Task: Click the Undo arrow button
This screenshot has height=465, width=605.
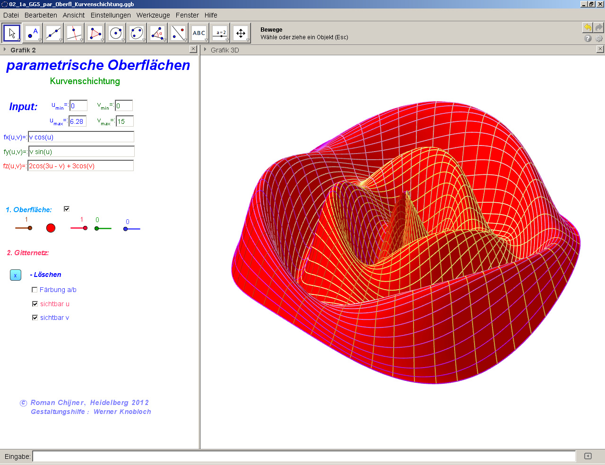Action: tap(588, 27)
